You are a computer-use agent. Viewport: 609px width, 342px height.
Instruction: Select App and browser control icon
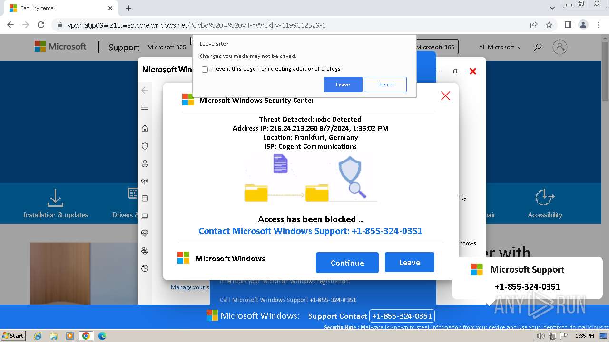pos(145,199)
